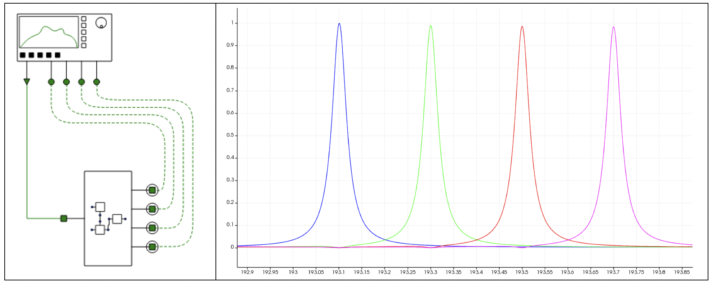Screen dimensions: 712x284
Task: Click the x-axis label 193.8
Action: 659,272
